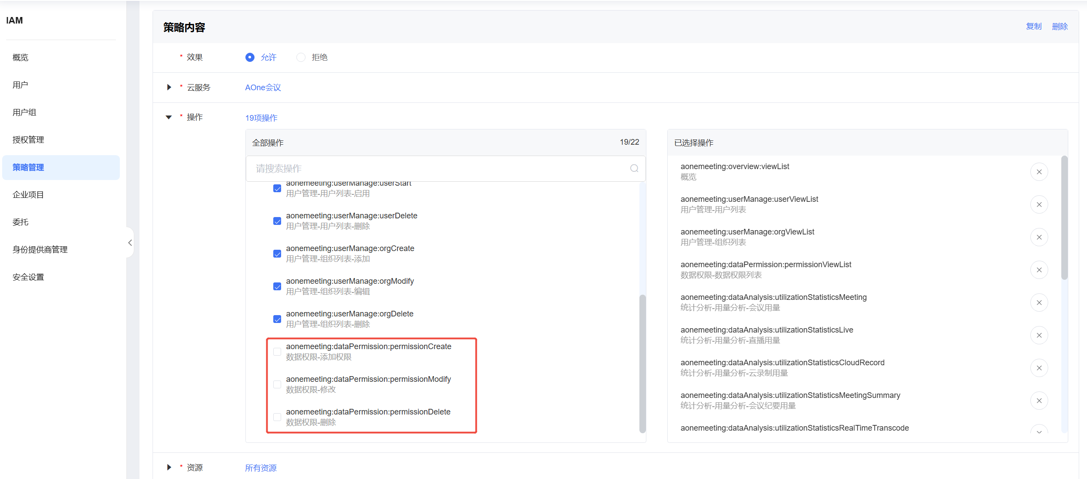The image size is (1087, 479).
Task: Click the 复制 link
Action: 1033,27
